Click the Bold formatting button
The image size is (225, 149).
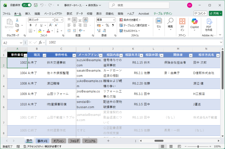coord(30,25)
